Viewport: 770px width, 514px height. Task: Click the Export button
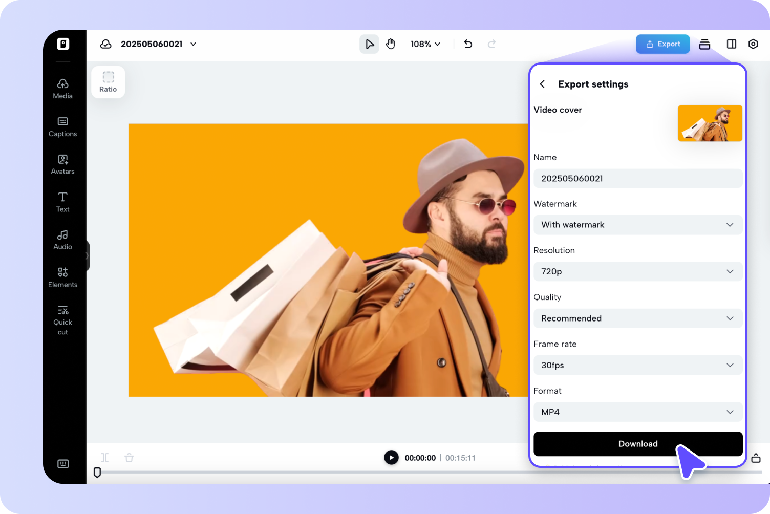(x=663, y=44)
